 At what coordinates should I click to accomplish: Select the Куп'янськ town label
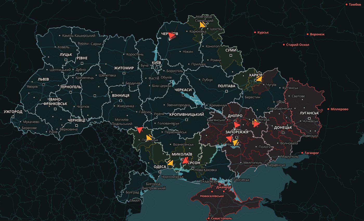(x=290, y=88)
